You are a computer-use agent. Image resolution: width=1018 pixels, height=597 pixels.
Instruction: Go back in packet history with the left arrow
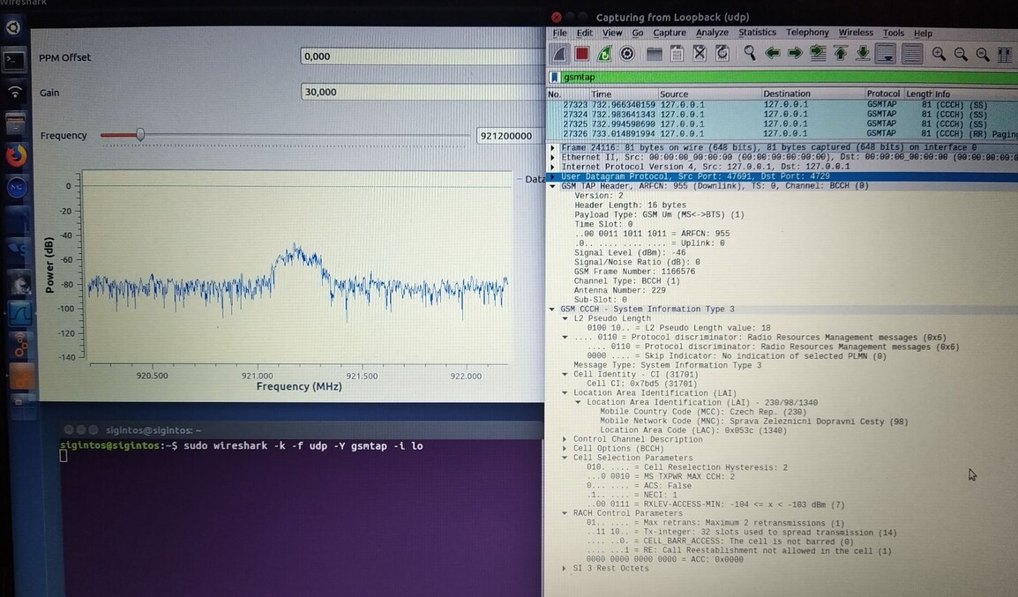(x=773, y=54)
